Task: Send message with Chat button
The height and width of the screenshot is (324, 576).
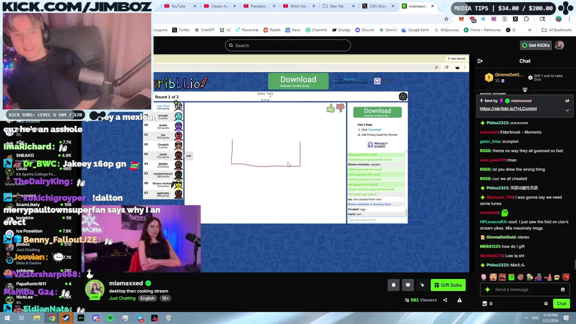Action: (561, 304)
